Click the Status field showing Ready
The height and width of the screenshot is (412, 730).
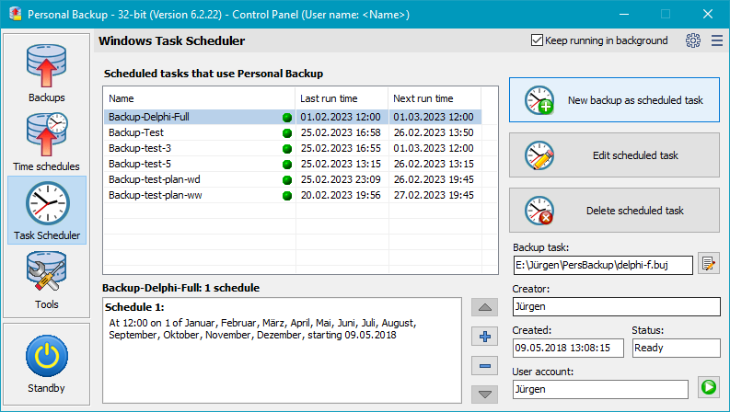tap(676, 348)
